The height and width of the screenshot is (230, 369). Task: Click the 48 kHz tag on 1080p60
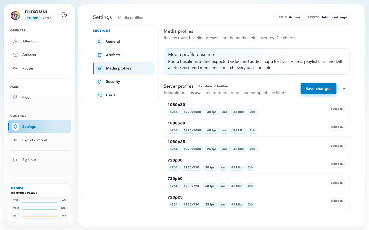(239, 131)
